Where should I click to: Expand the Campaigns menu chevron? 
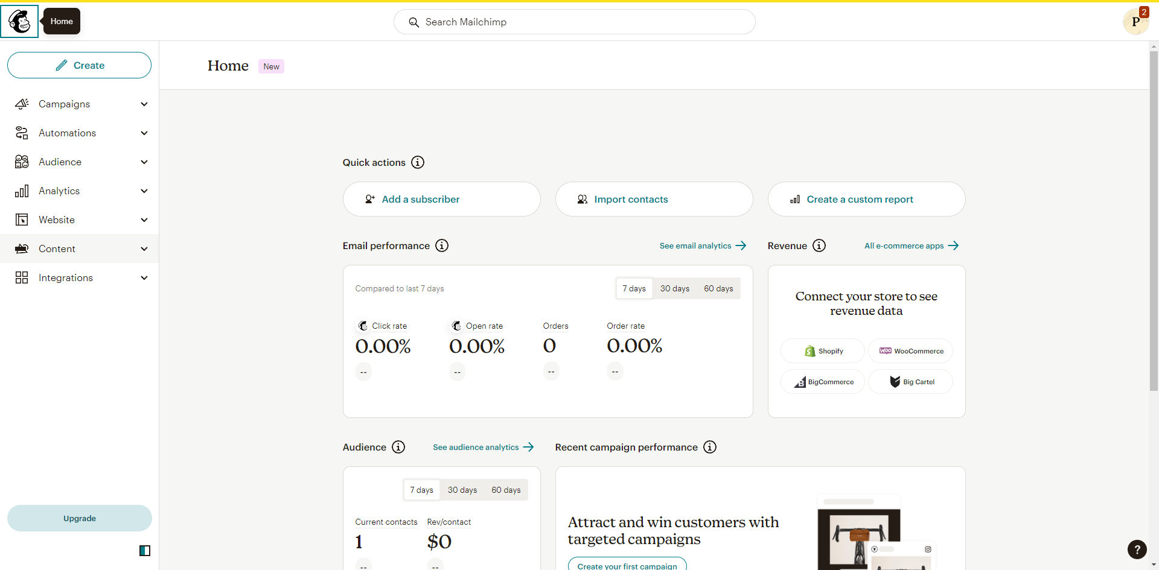144,104
